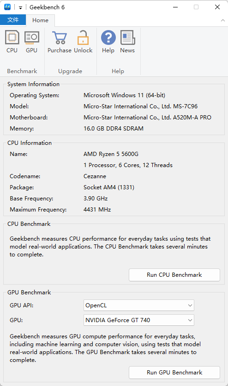Open the GPU NVIDIA GeForce GT 740 dropdown
Screen dimensions: 228x386
[138, 320]
